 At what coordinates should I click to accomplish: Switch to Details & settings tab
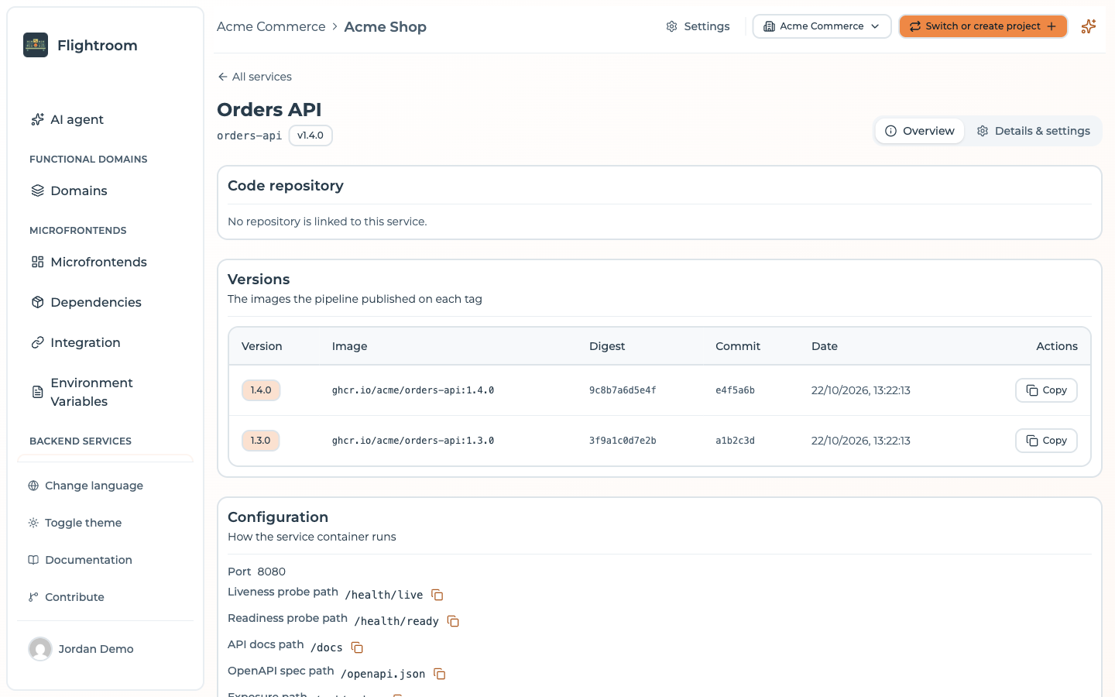(x=1033, y=131)
